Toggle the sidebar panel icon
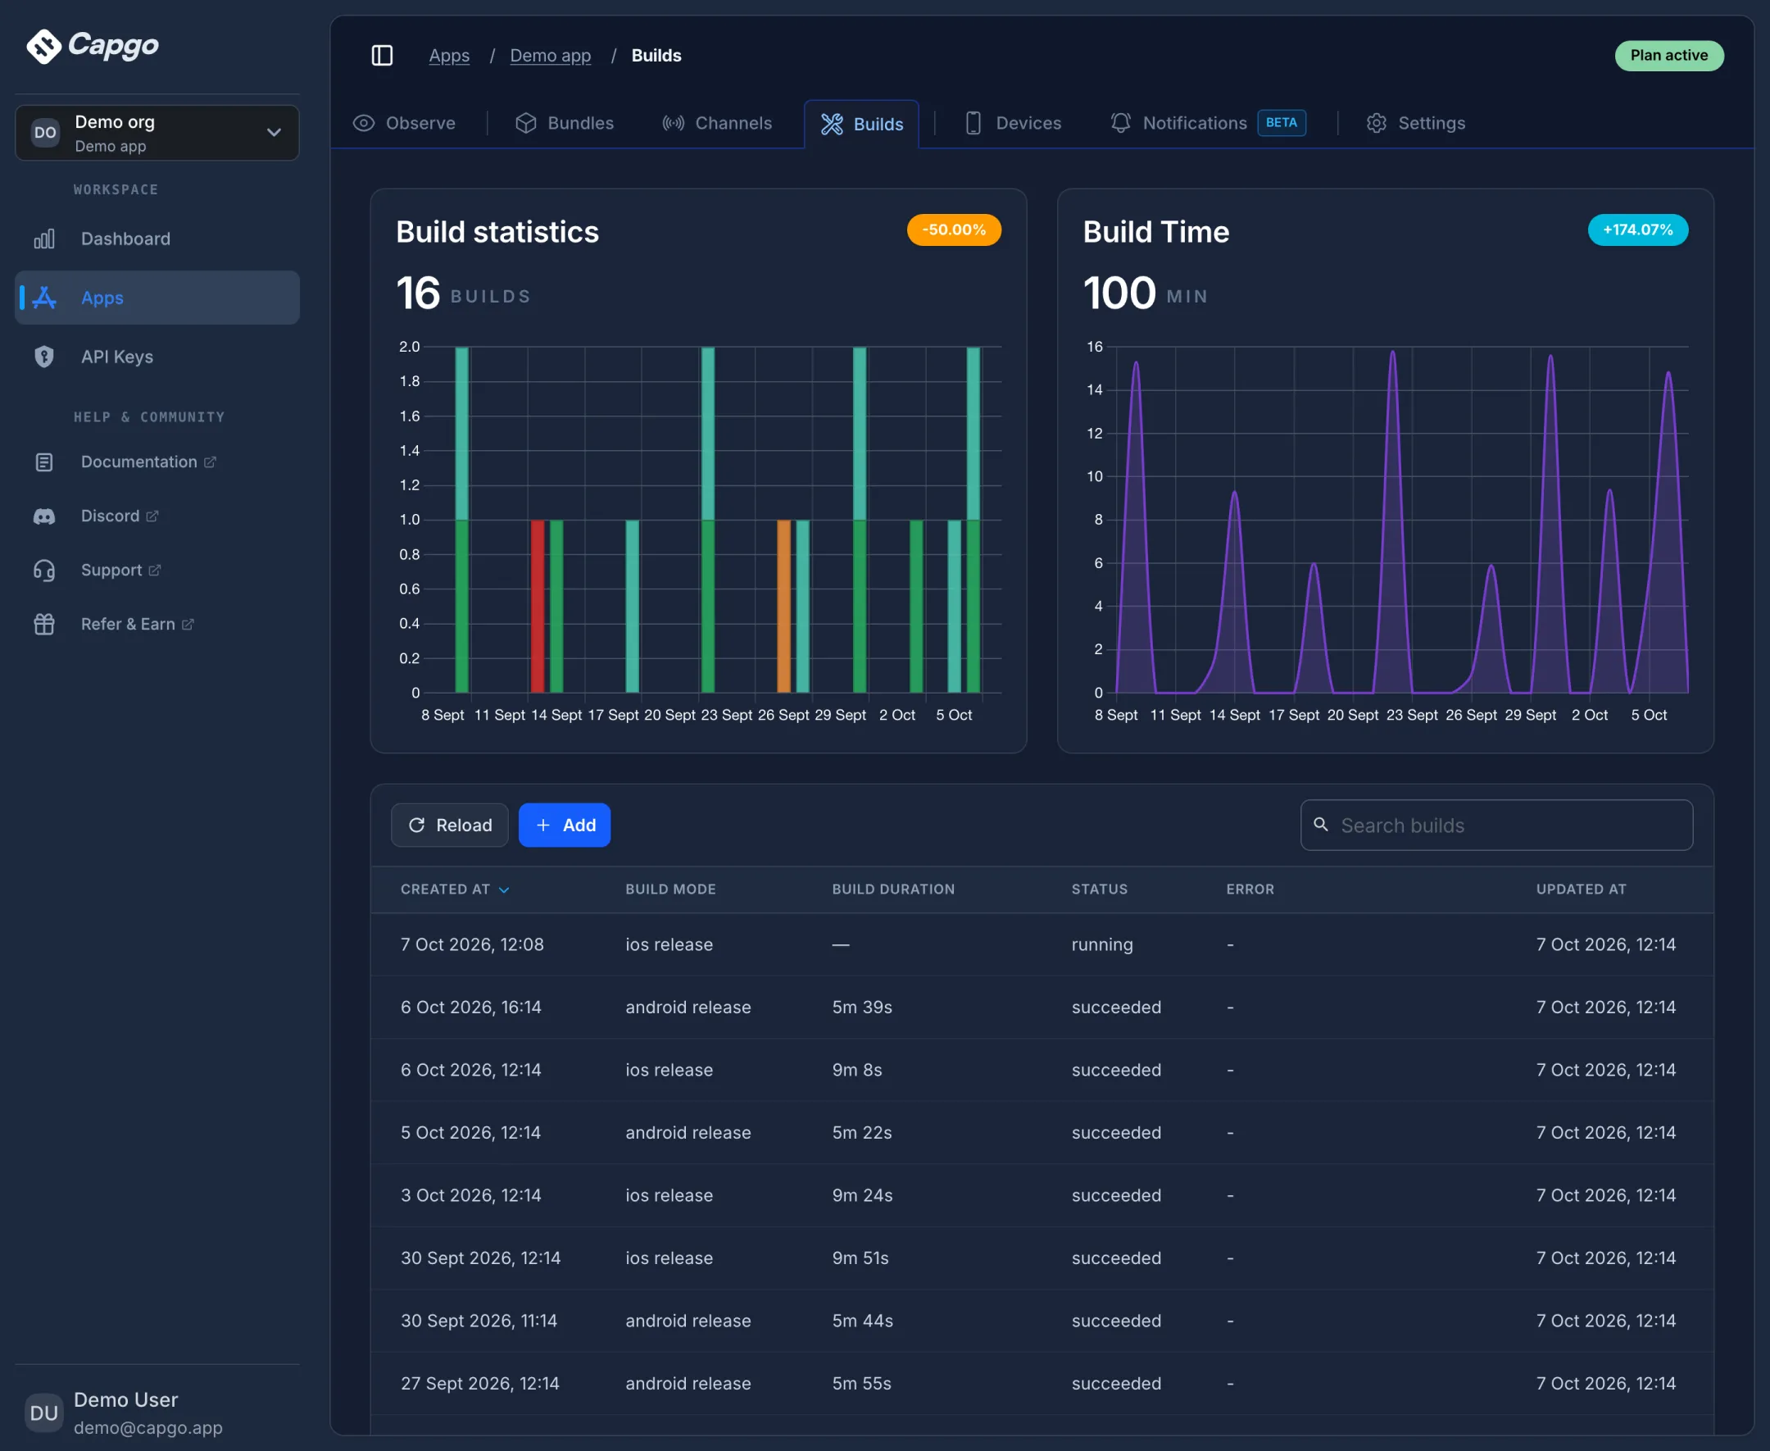 pyautogui.click(x=382, y=55)
